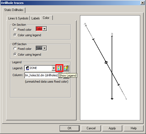
Task: Select Off Section Color using legend
Action: [x=15, y=54]
